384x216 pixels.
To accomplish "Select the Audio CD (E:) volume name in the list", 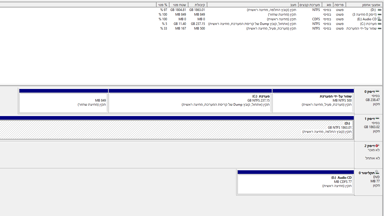I will (367, 19).
